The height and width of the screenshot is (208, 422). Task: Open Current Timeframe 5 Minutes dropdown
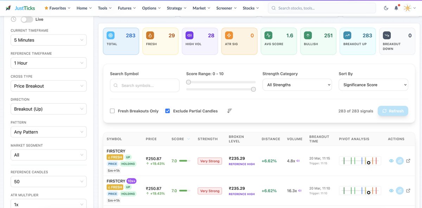(49, 40)
